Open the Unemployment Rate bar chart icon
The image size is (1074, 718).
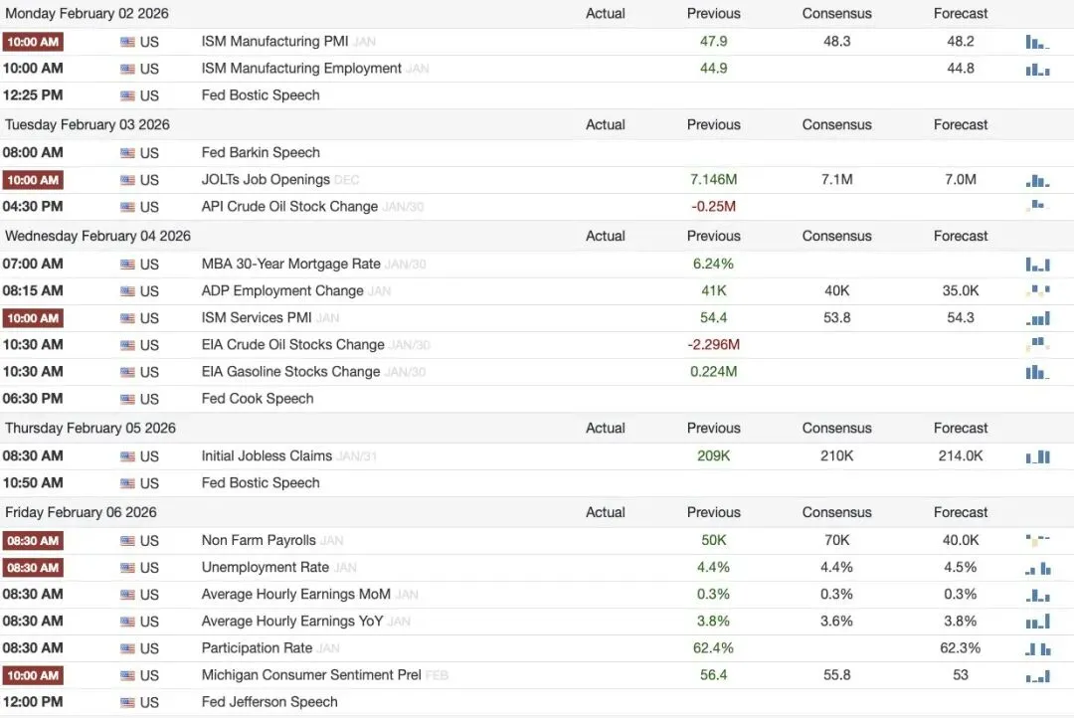1037,568
